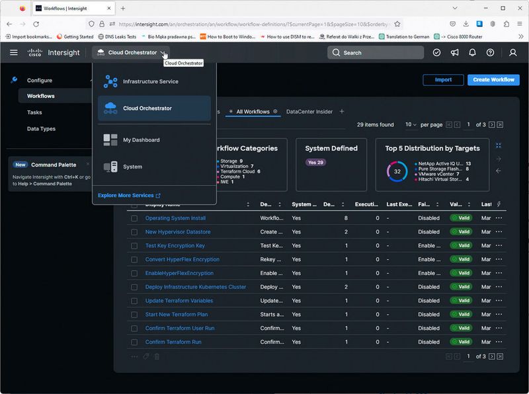
Task: Open Data Types in the sidebar
Action: pyautogui.click(x=41, y=128)
